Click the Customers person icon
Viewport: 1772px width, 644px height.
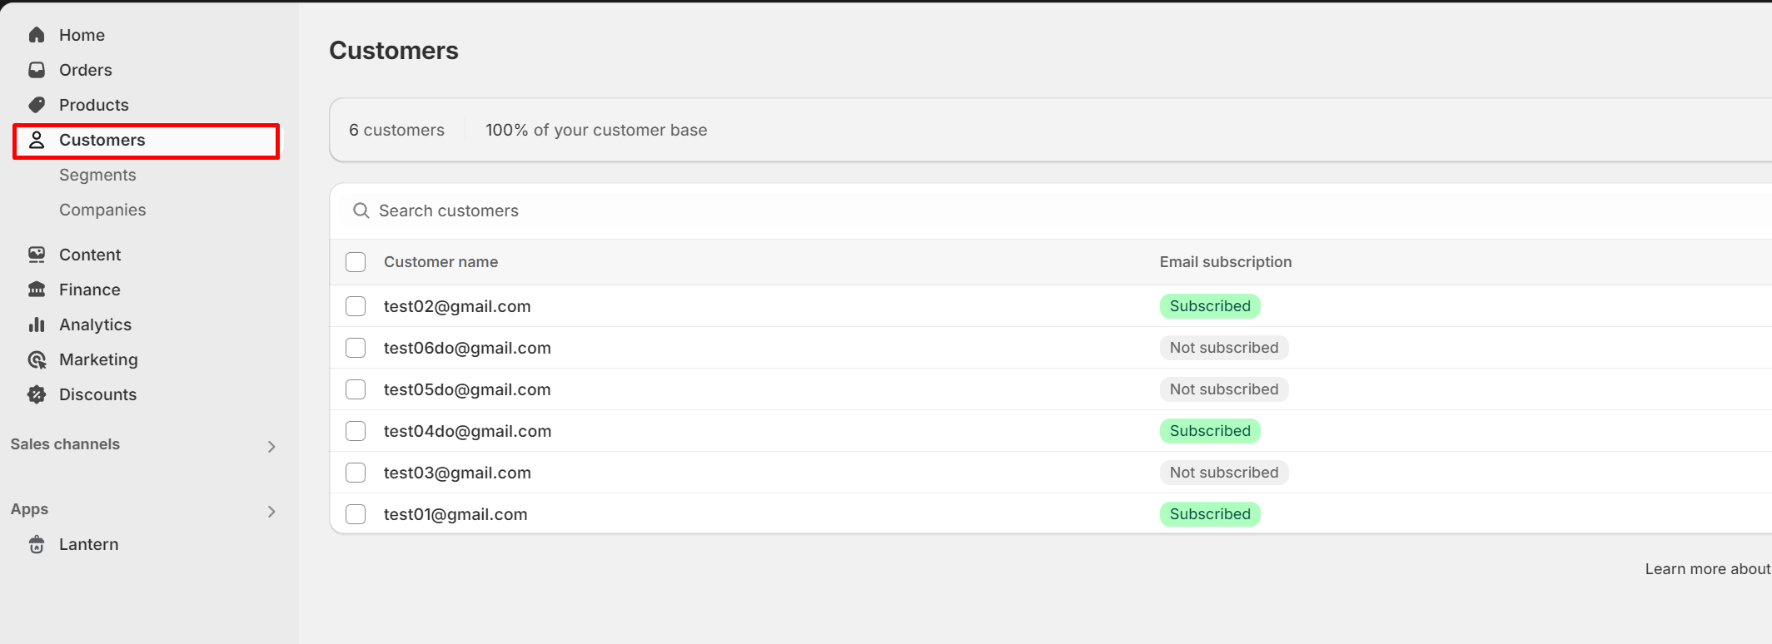[x=37, y=140]
